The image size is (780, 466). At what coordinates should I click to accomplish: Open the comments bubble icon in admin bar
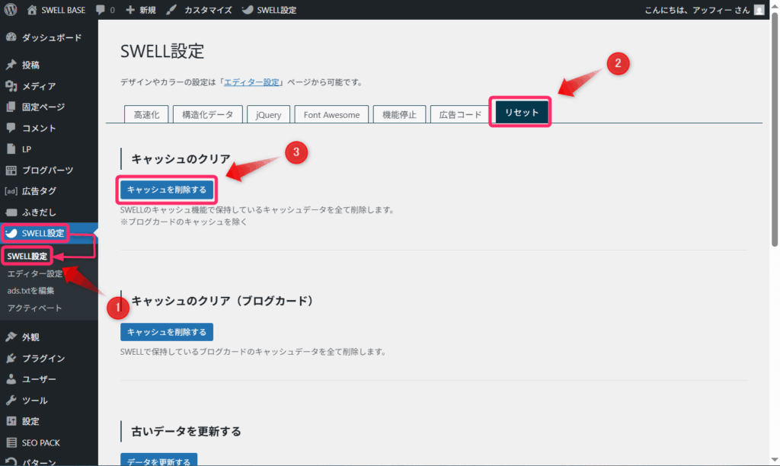point(101,10)
